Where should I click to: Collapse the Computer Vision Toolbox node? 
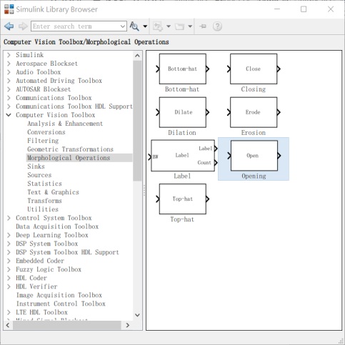point(9,115)
